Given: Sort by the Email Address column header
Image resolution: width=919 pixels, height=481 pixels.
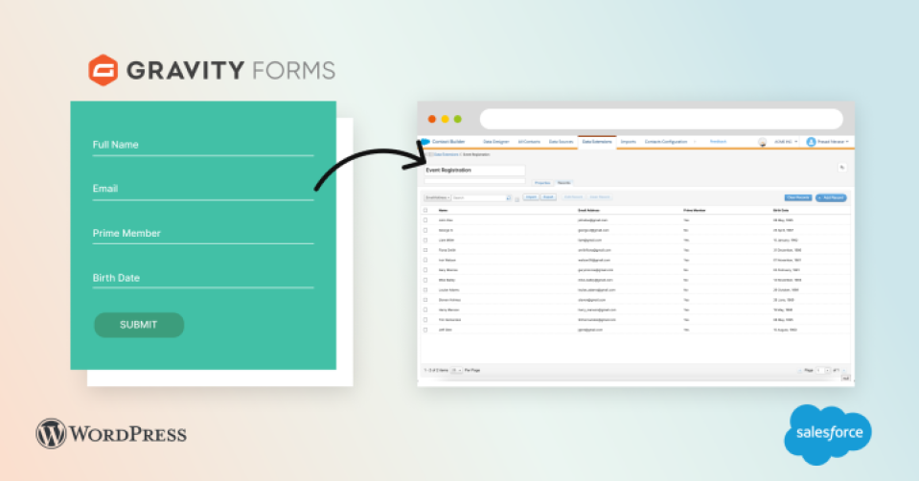Looking at the screenshot, I should [589, 211].
